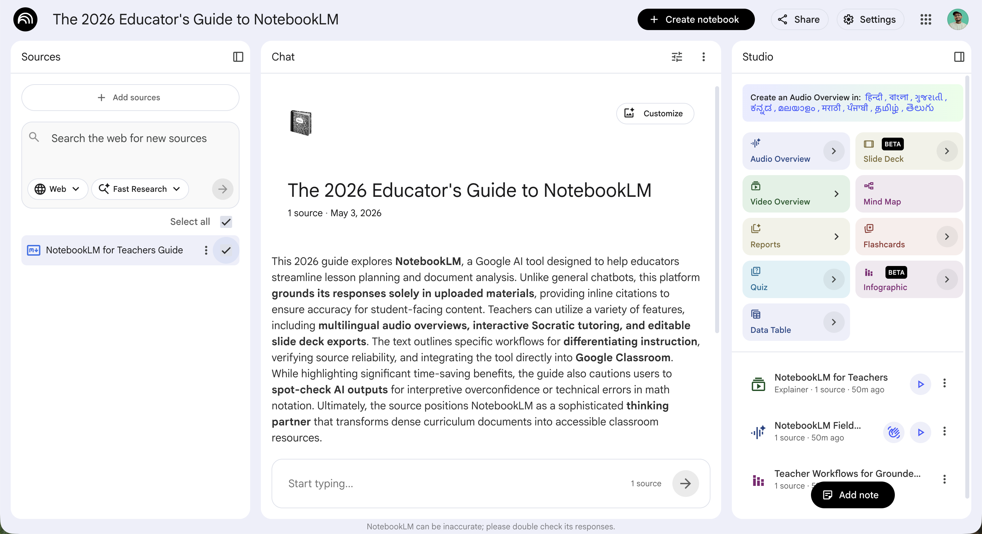
Task: Play the NotebookLM Field audio overview
Action: pos(920,432)
